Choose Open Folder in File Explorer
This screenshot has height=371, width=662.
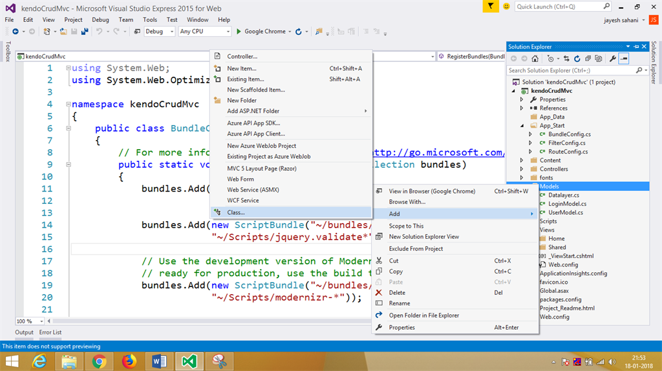click(423, 316)
